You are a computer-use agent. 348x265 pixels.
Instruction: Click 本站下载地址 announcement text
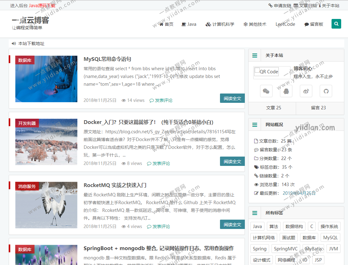[x=31, y=43]
